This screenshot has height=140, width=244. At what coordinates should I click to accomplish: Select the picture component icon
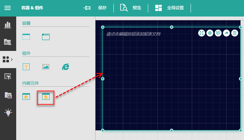click(46, 67)
